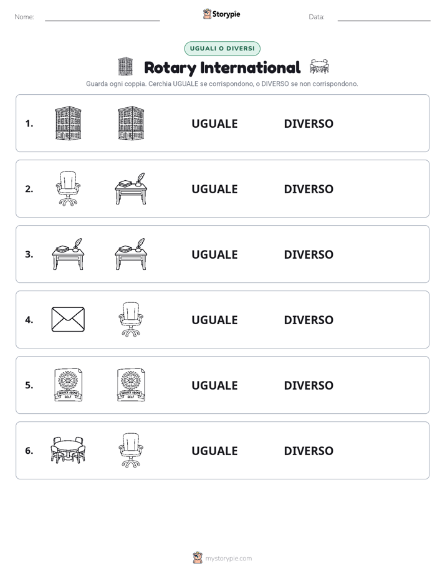The height and width of the screenshot is (576, 445).
Task: Click the first desk picture in row 3
Action: tap(69, 254)
